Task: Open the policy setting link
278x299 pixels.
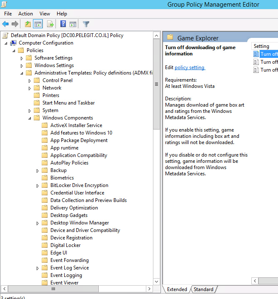Action: [190, 67]
